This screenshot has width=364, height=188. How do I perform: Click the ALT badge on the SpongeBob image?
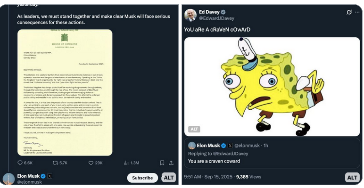pyautogui.click(x=194, y=129)
